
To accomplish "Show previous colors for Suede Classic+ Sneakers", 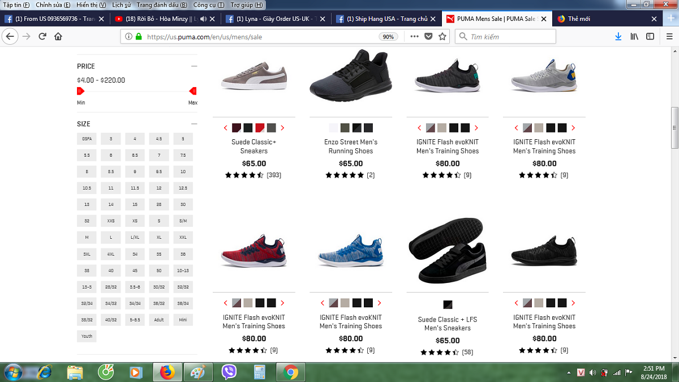I will 226,128.
